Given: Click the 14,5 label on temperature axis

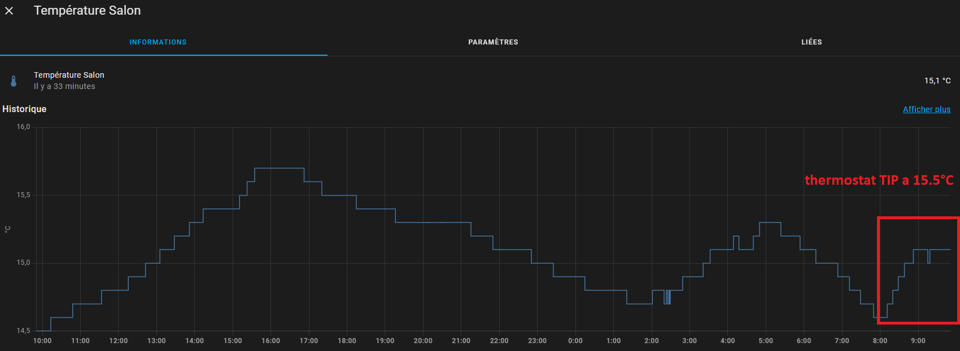Looking at the screenshot, I should point(23,331).
